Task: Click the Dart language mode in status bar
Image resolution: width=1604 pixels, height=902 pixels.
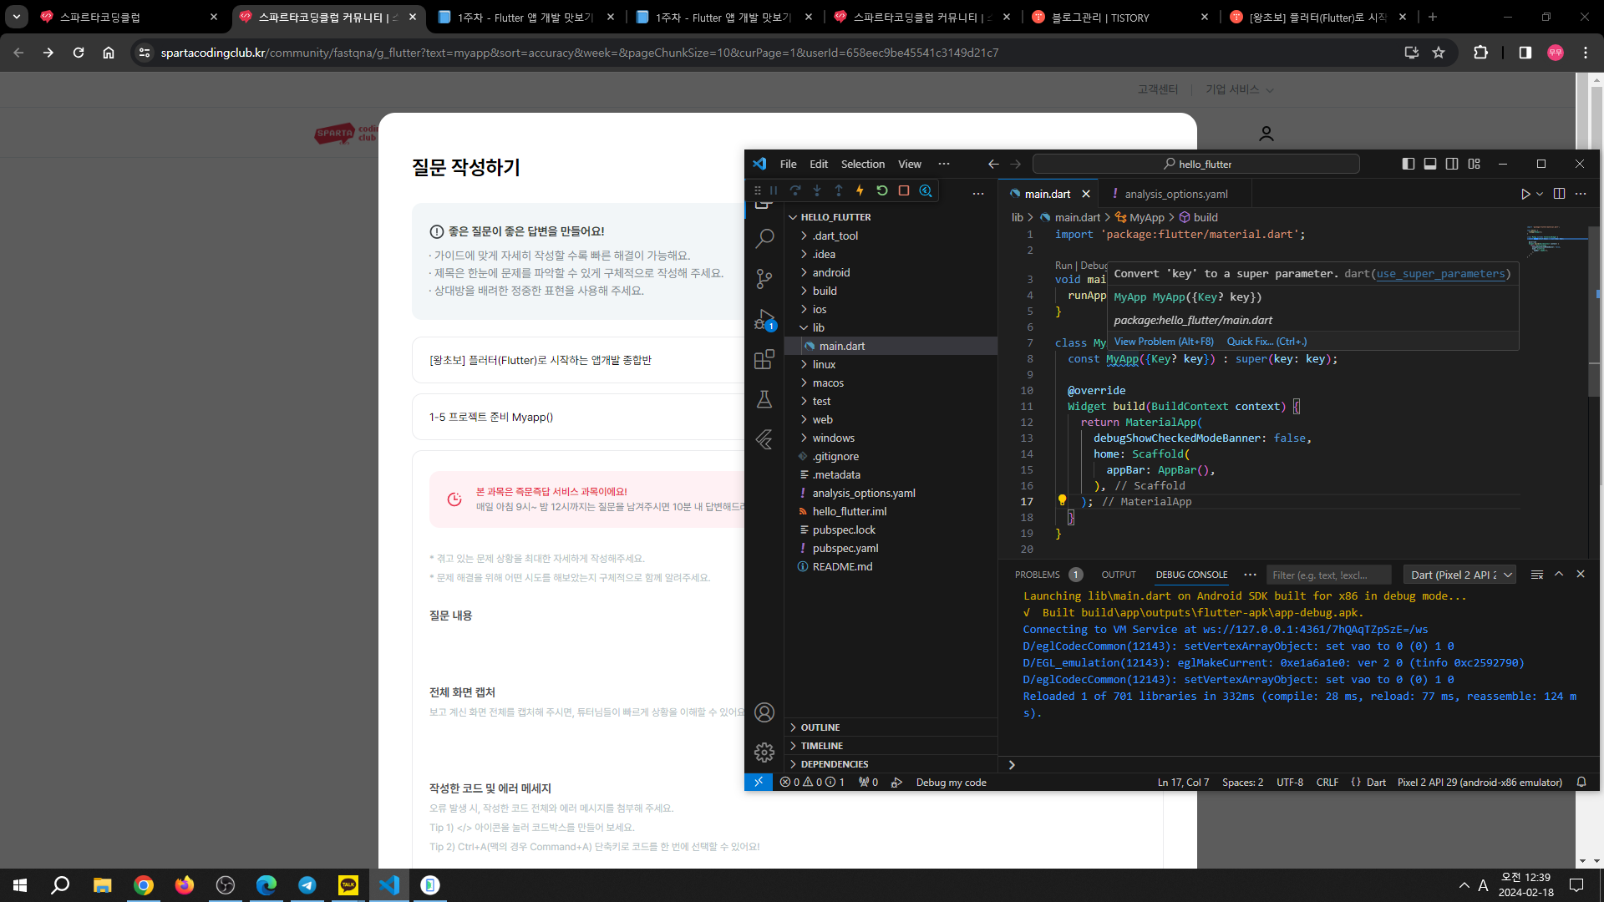Action: click(1376, 783)
